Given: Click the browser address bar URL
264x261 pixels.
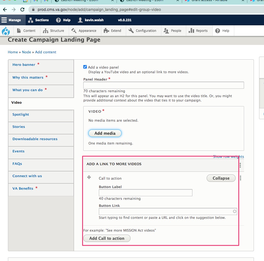Looking at the screenshot, I should [x=99, y=10].
